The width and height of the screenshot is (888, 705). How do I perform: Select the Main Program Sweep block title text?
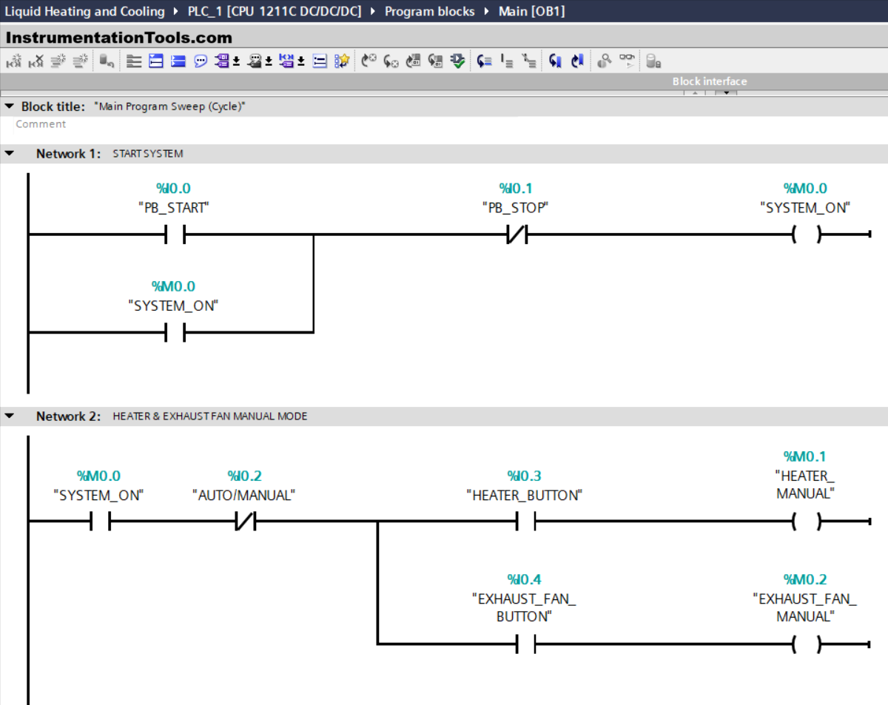pos(170,107)
